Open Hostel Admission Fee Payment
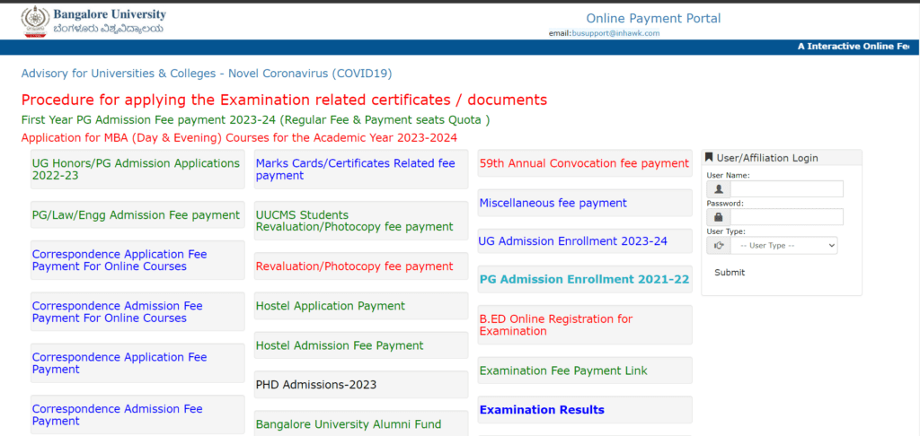 tap(340, 345)
